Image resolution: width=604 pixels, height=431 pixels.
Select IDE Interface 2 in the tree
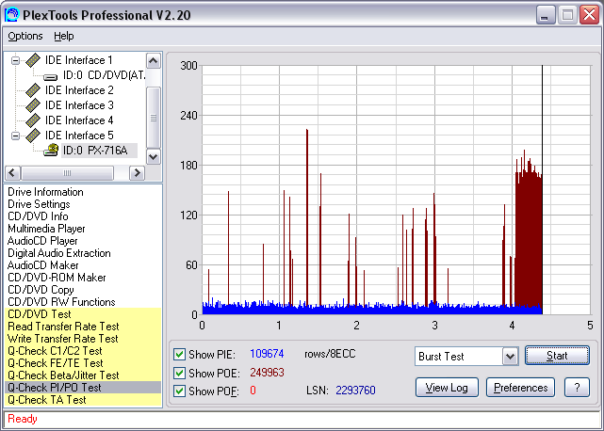79,90
